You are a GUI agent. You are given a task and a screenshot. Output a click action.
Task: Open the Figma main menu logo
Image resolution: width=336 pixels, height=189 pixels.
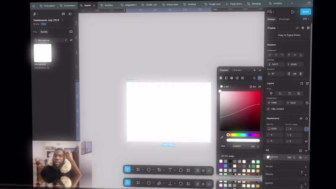[x=35, y=14]
